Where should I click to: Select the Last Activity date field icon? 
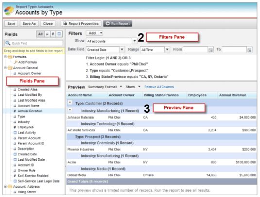pyautogui.click(x=15, y=133)
